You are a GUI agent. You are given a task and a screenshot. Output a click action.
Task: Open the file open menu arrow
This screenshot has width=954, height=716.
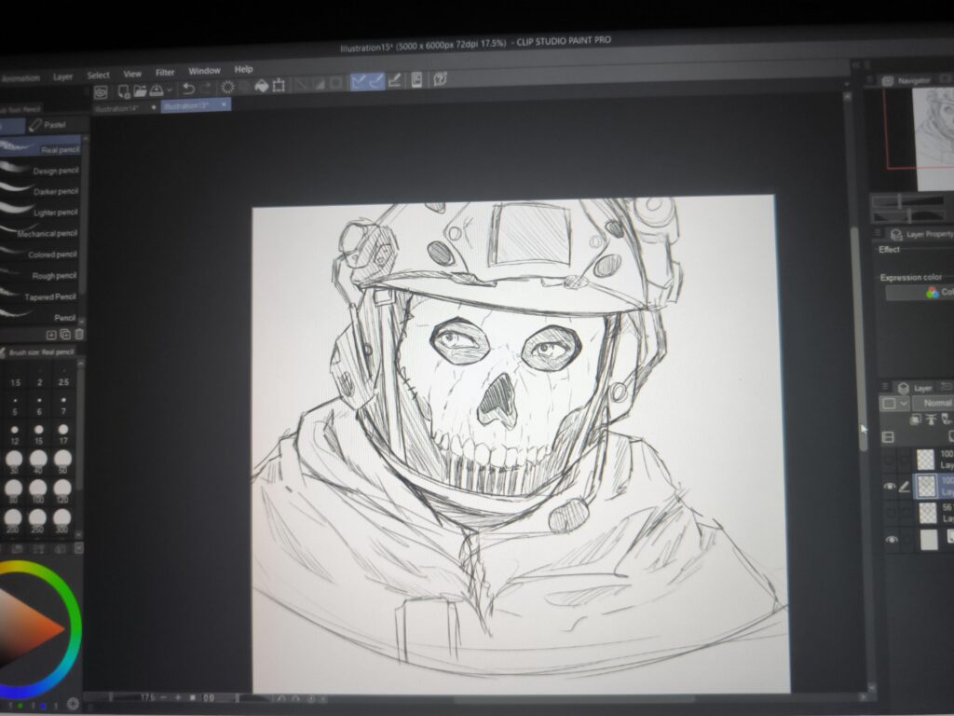click(170, 89)
